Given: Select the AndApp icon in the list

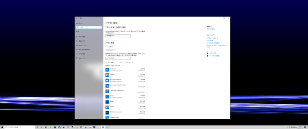Looking at the screenshot, I should (x=107, y=75).
